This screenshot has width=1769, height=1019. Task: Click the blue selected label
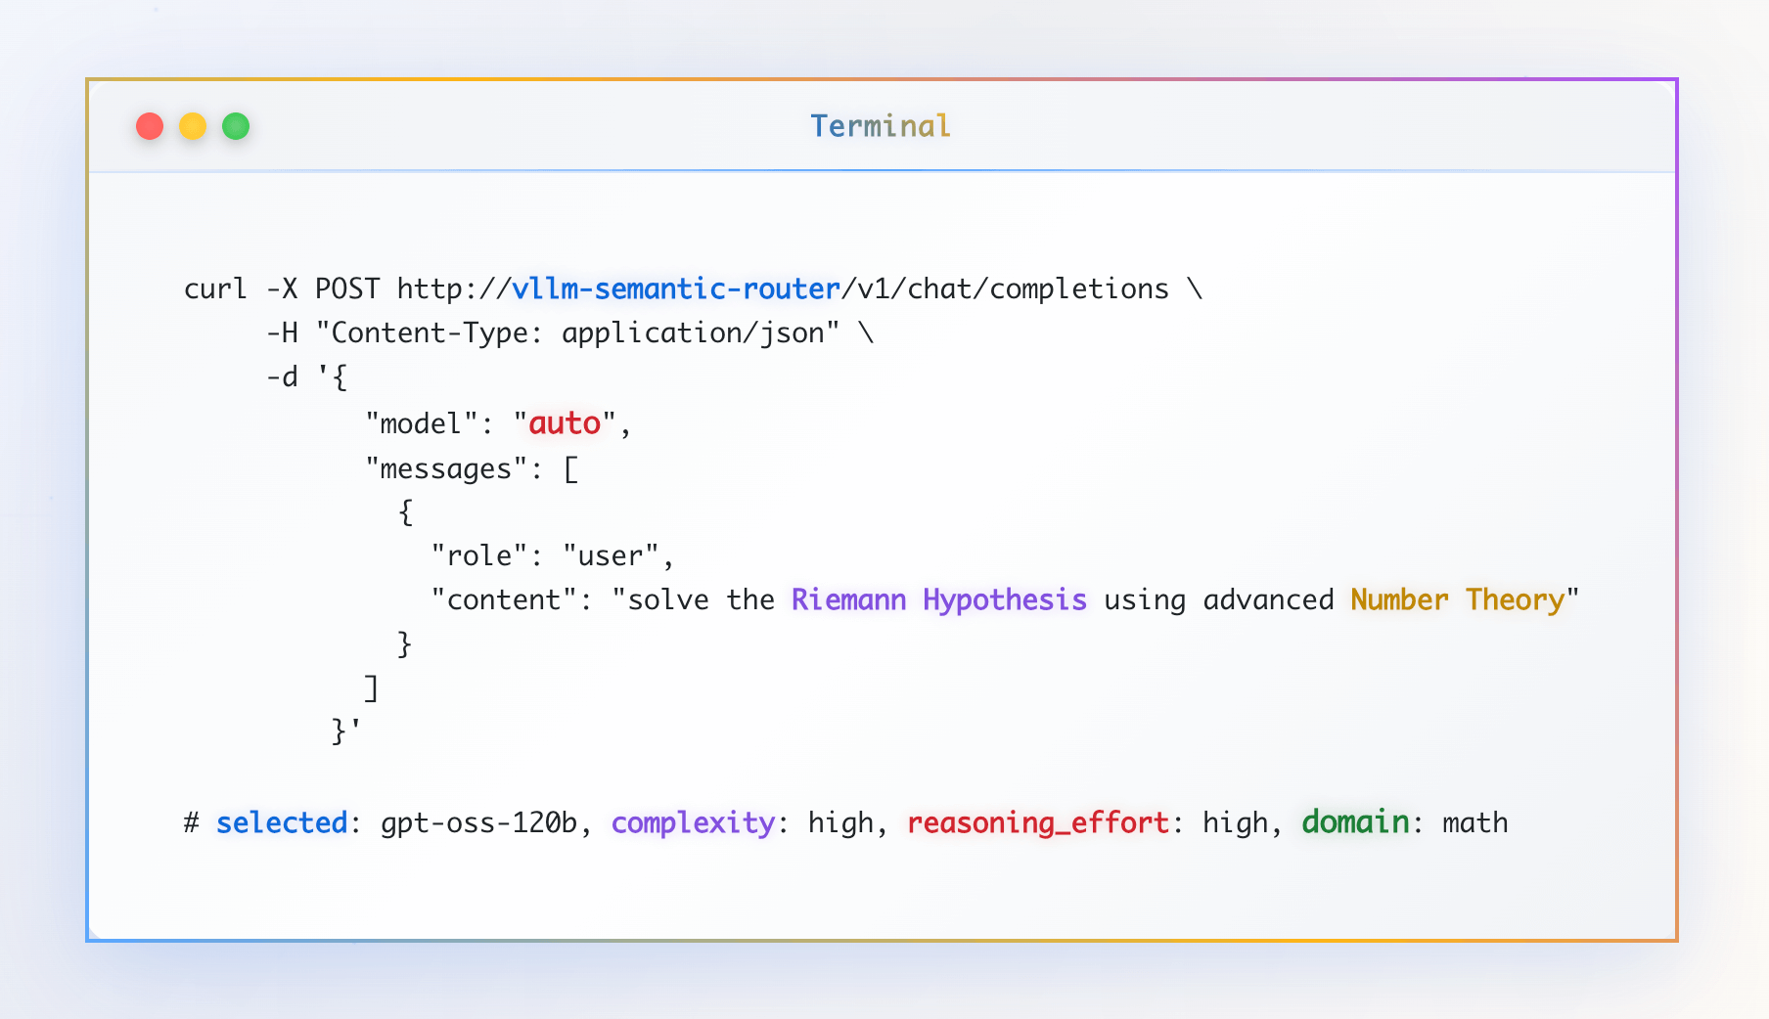282,822
